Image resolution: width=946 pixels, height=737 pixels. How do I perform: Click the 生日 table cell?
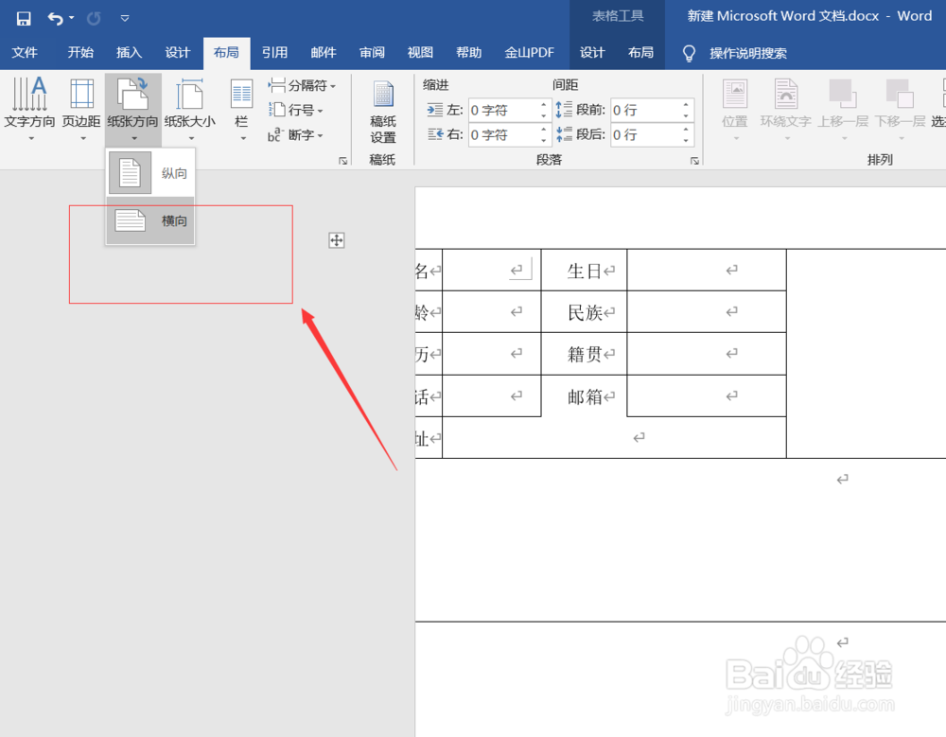click(x=584, y=271)
